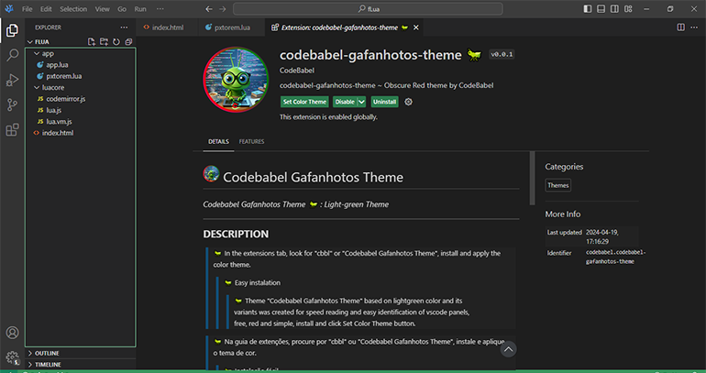Select the Features tab
This screenshot has width=706, height=373.
(252, 142)
